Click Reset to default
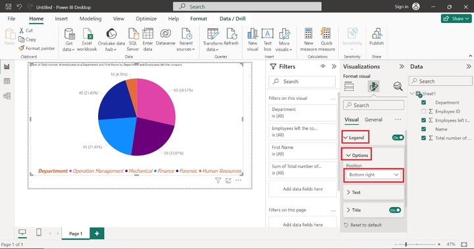 363,225
